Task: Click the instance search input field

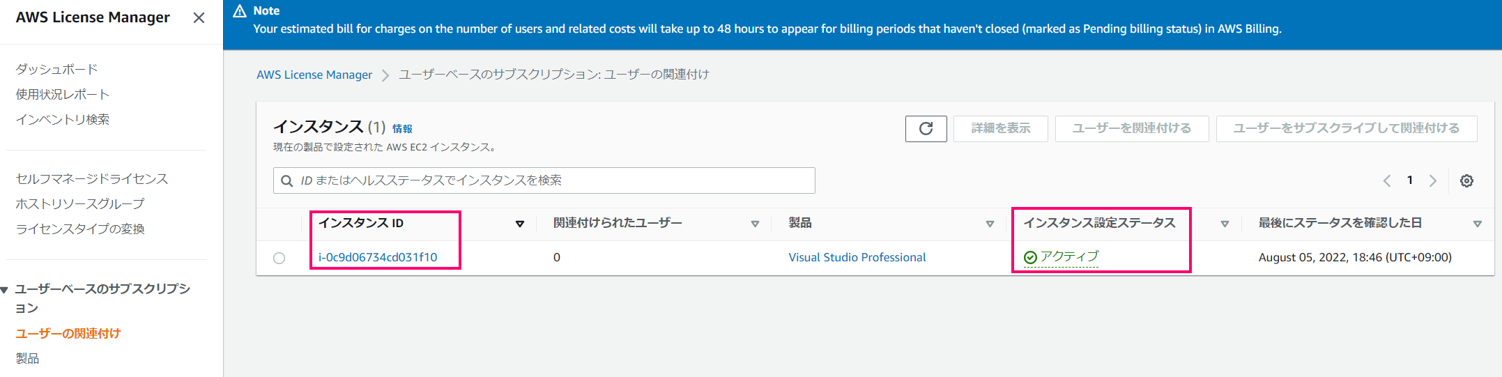Action: click(544, 180)
